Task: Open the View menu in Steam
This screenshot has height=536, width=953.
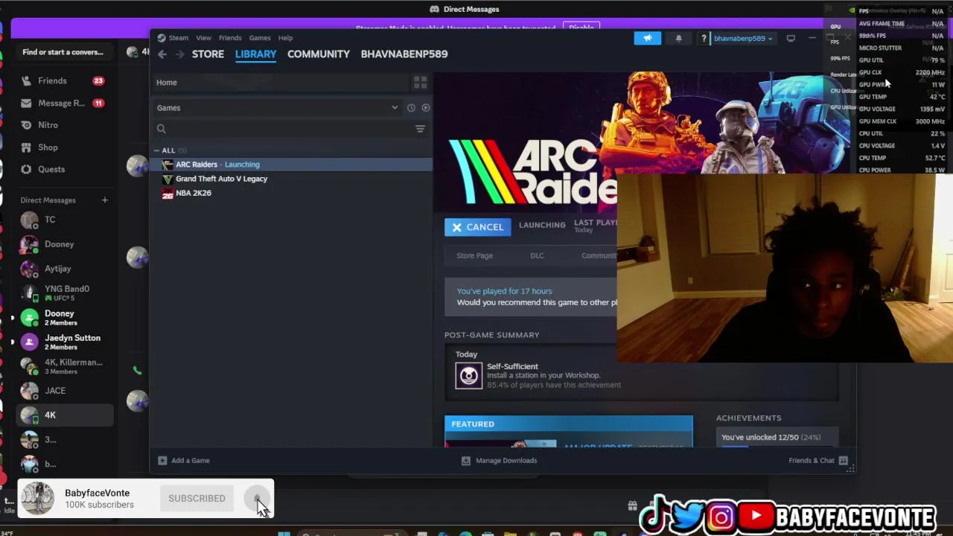Action: pos(204,38)
